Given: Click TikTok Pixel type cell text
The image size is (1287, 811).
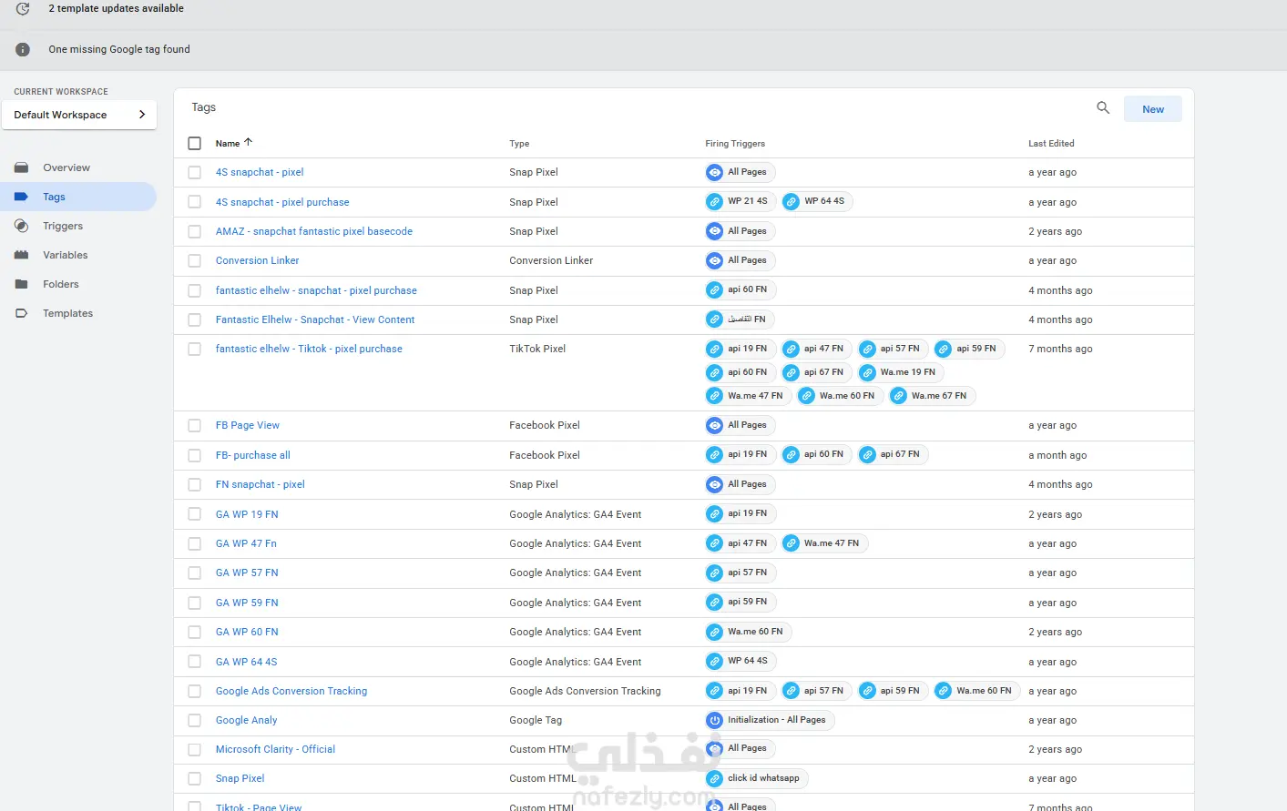Looking at the screenshot, I should pyautogui.click(x=537, y=349).
